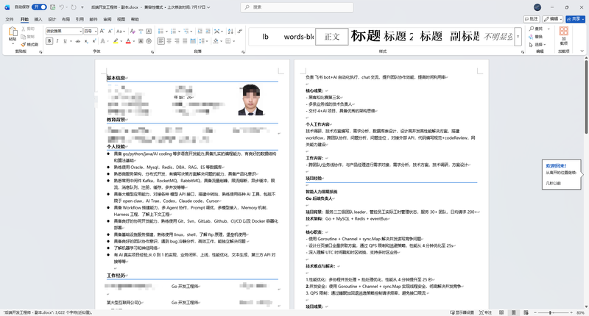Click the Undo arrow
The image size is (589, 316).
pyautogui.click(x=62, y=7)
